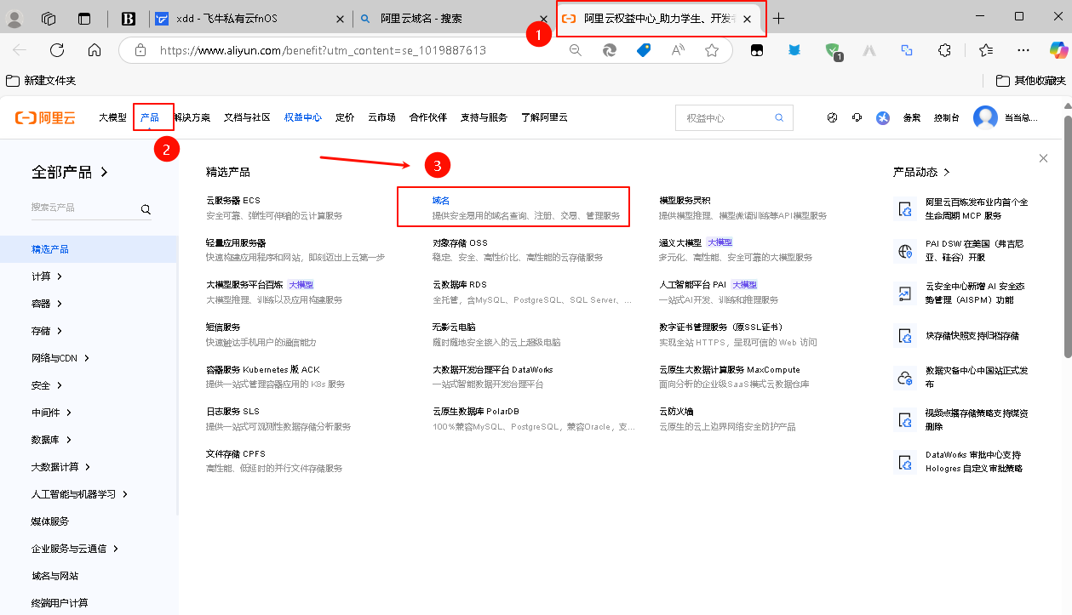Click the zoom out magnifier in address bar
The image size is (1072, 615).
point(576,50)
